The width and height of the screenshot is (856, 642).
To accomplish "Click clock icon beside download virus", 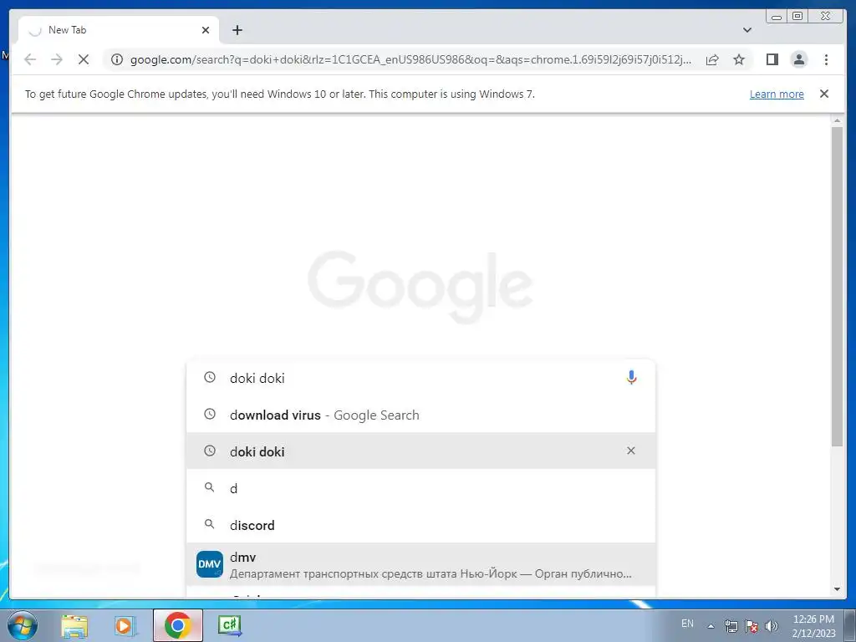I will tap(210, 414).
